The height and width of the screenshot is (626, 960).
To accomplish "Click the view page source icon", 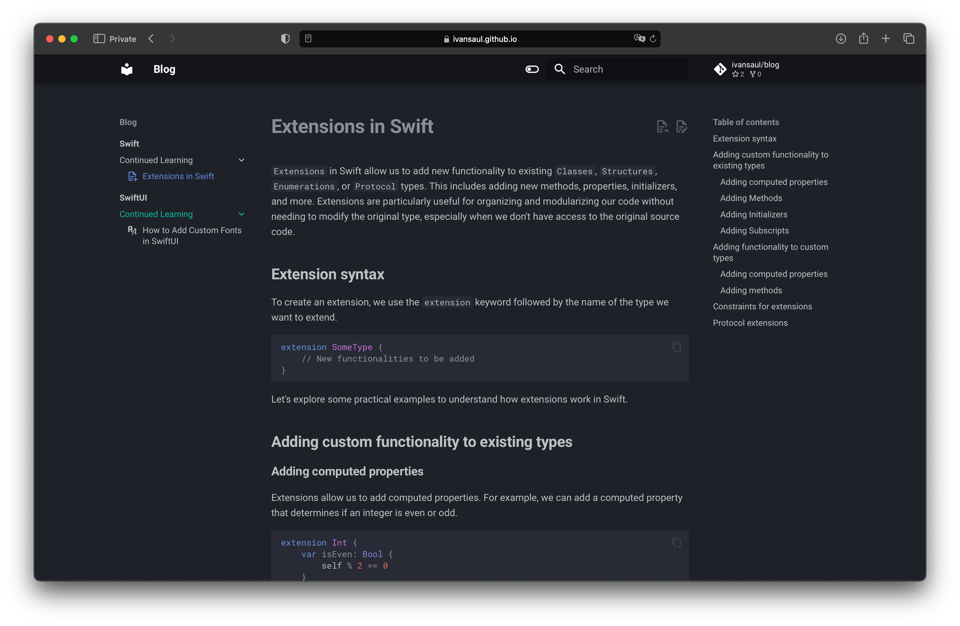I will (x=661, y=126).
